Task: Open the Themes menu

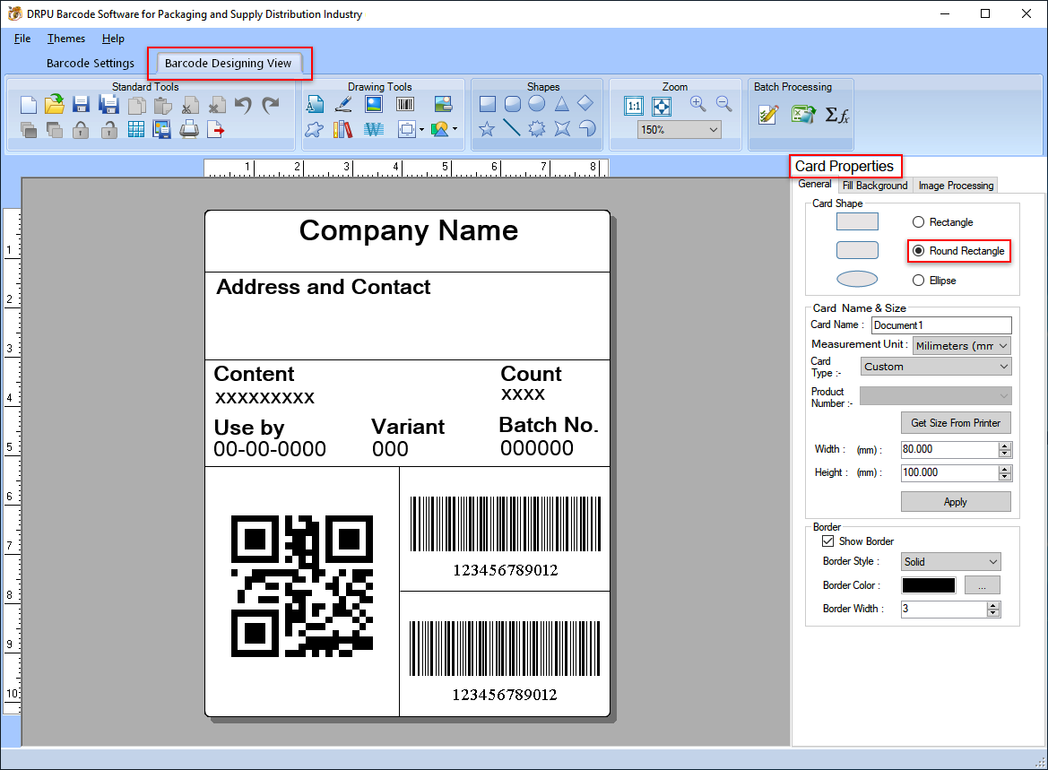Action: 66,39
